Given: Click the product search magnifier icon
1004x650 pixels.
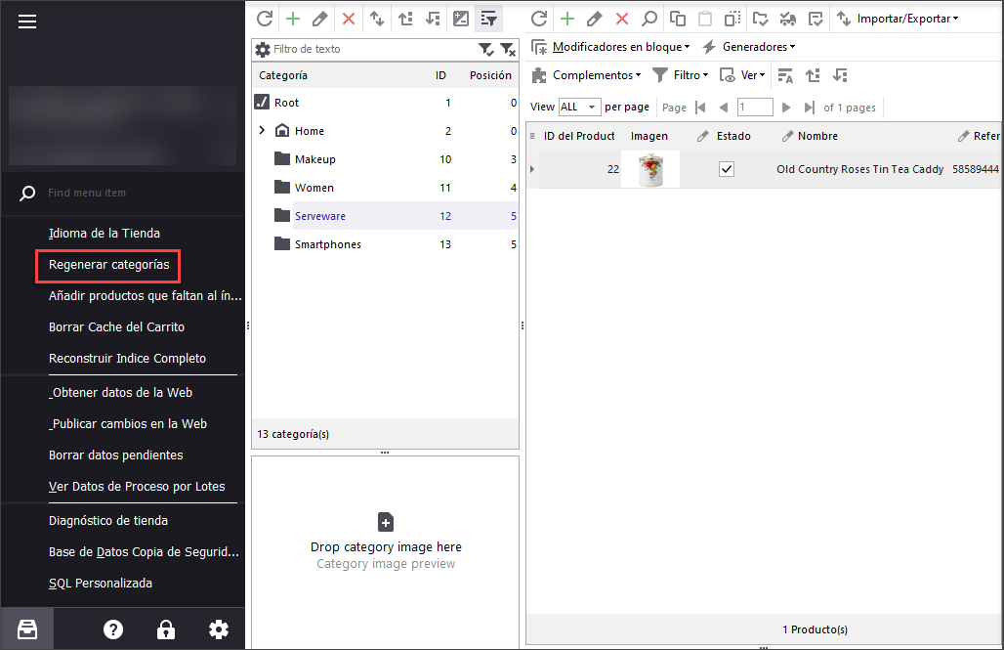Looking at the screenshot, I should pyautogui.click(x=649, y=19).
